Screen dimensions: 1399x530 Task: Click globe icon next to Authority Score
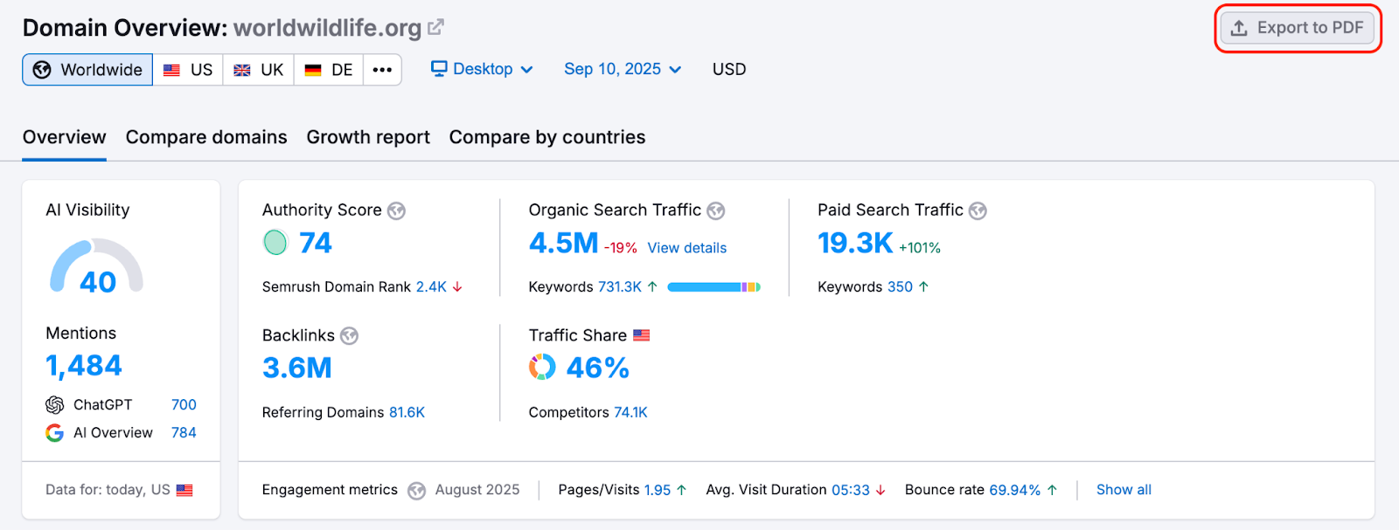396,210
